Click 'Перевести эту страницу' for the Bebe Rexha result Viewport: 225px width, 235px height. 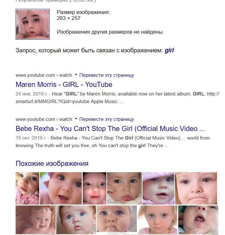(107, 119)
